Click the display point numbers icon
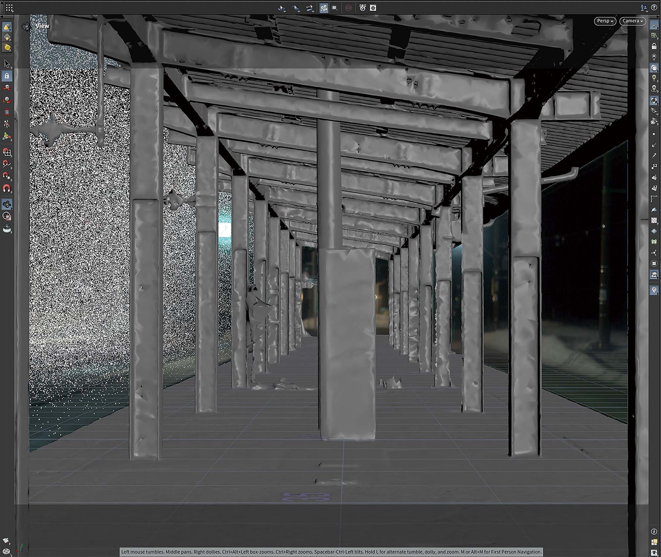 point(654,166)
